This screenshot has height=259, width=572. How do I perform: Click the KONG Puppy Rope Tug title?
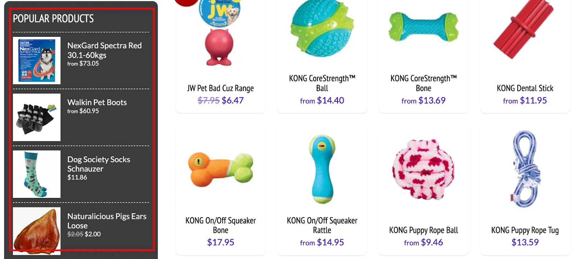click(x=525, y=230)
